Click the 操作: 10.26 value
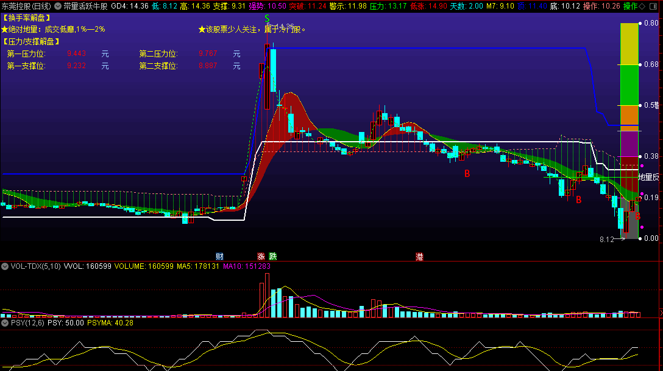663x371 pixels. coord(601,6)
